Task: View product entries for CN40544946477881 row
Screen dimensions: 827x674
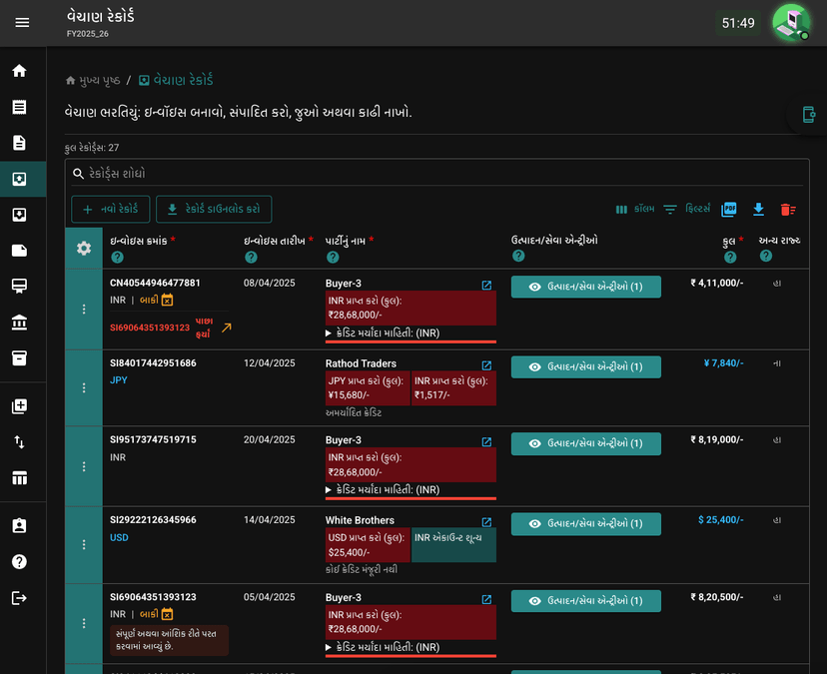Action: (586, 287)
